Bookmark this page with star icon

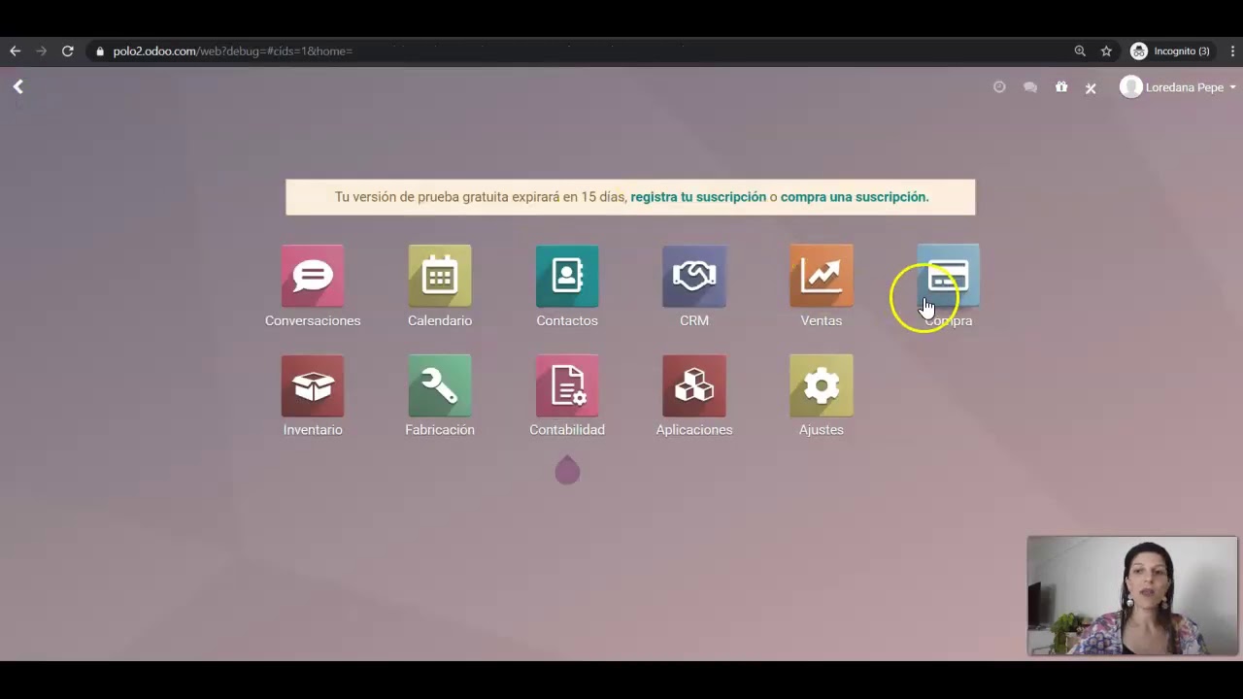pyautogui.click(x=1106, y=51)
